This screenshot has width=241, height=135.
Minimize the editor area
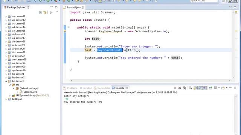[x=230, y=7]
